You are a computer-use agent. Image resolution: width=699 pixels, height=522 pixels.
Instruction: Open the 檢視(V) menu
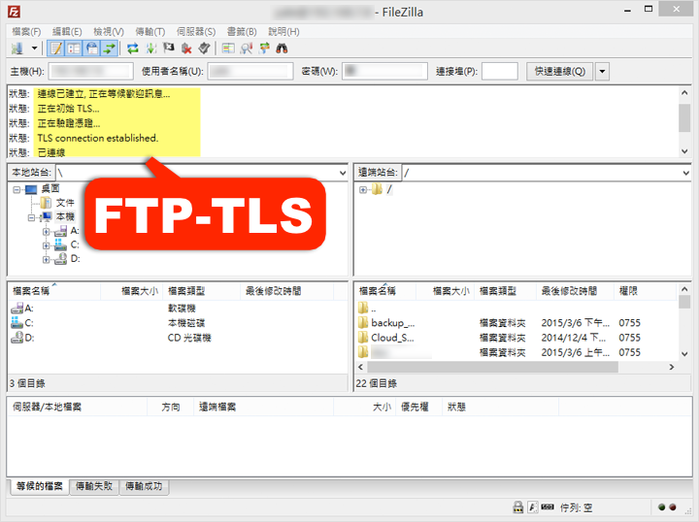coord(109,32)
